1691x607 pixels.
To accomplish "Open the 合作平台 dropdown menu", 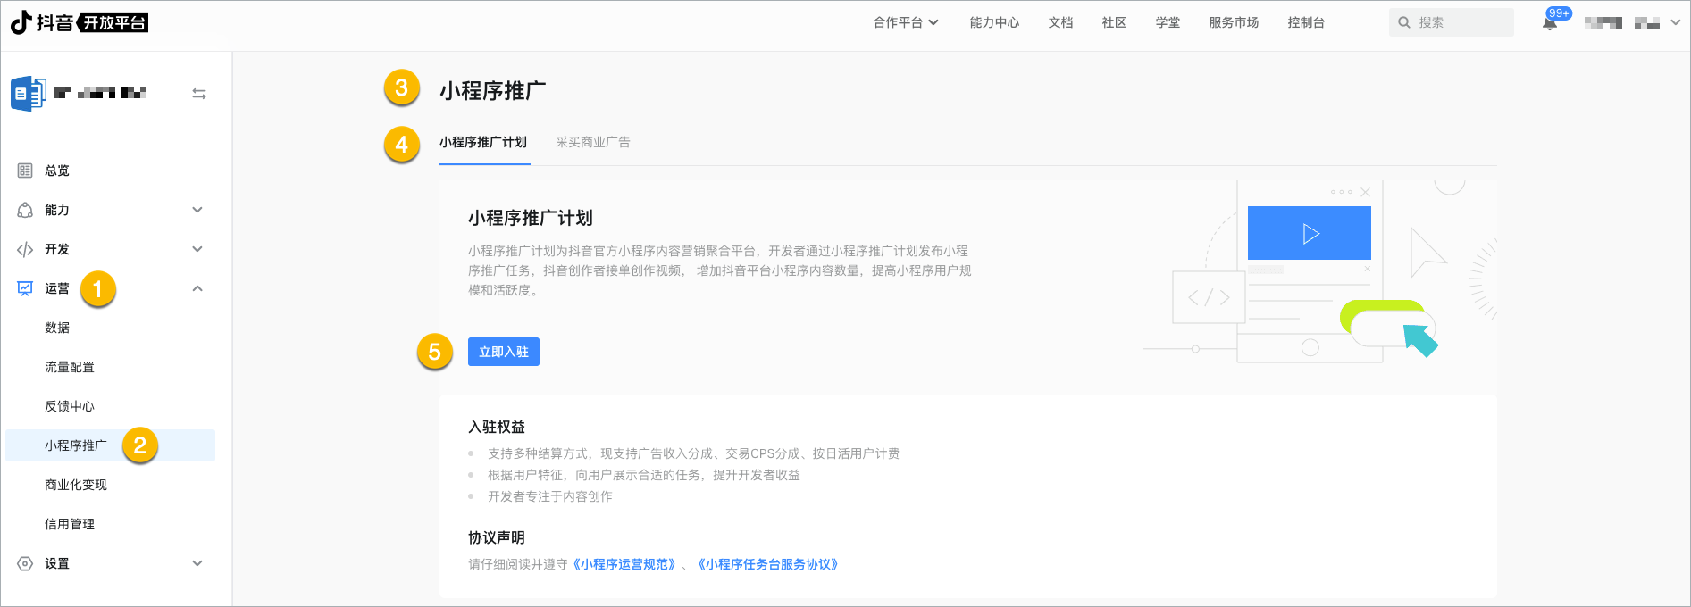I will pyautogui.click(x=906, y=22).
